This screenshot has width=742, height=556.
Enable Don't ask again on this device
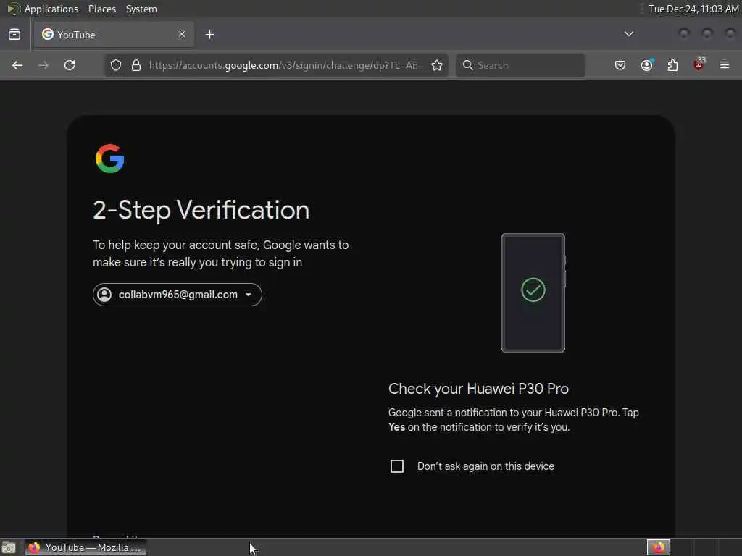[x=397, y=466]
